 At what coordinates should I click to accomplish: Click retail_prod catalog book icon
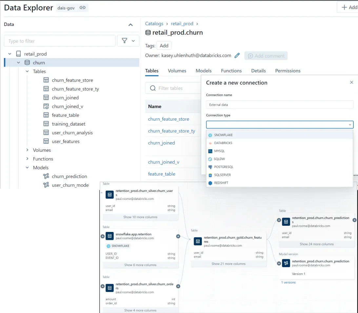pos(18,54)
